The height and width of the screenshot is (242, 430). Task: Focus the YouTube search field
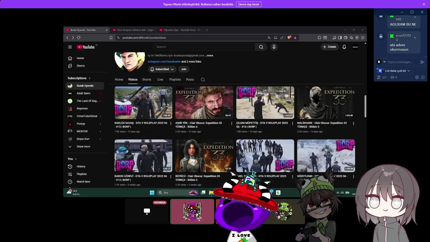(204, 47)
